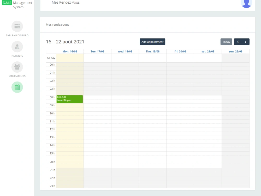Click the UTILISATEURS sidebar label
Image resolution: width=261 pixels, height=196 pixels.
17,76
